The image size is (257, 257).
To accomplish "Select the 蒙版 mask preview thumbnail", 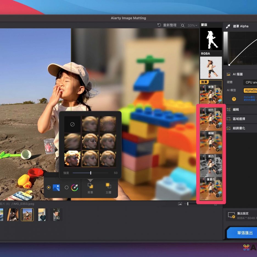I will click(211, 39).
